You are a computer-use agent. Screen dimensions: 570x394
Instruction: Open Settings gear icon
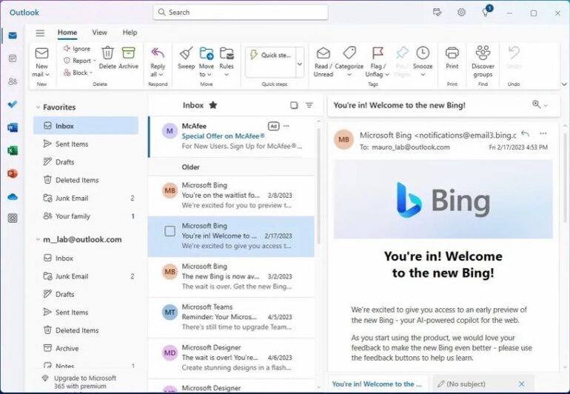pos(461,13)
